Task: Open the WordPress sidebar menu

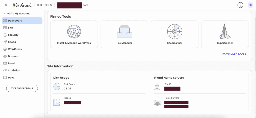Action: pyautogui.click(x=15, y=49)
